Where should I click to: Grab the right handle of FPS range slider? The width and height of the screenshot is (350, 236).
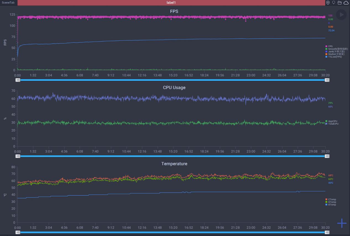(x=327, y=80)
